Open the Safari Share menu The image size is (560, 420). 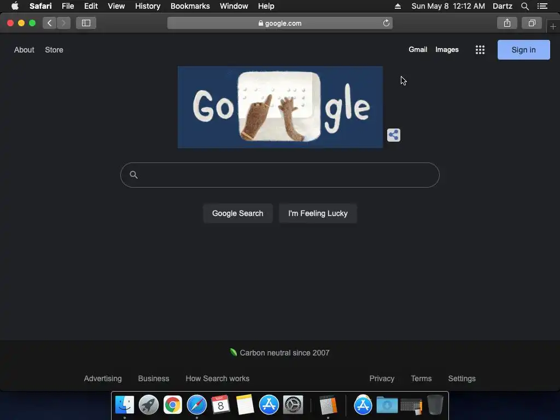pos(507,23)
